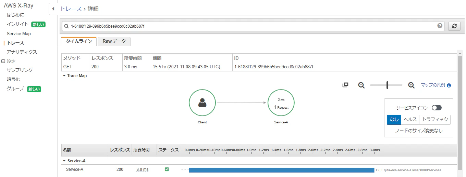
Task: Open map legend info icon
Action: [449, 85]
